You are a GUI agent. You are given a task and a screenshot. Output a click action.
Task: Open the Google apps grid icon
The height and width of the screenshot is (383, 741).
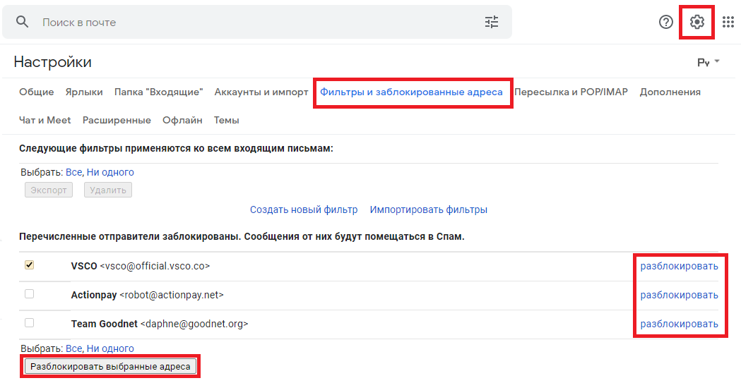[x=728, y=22]
